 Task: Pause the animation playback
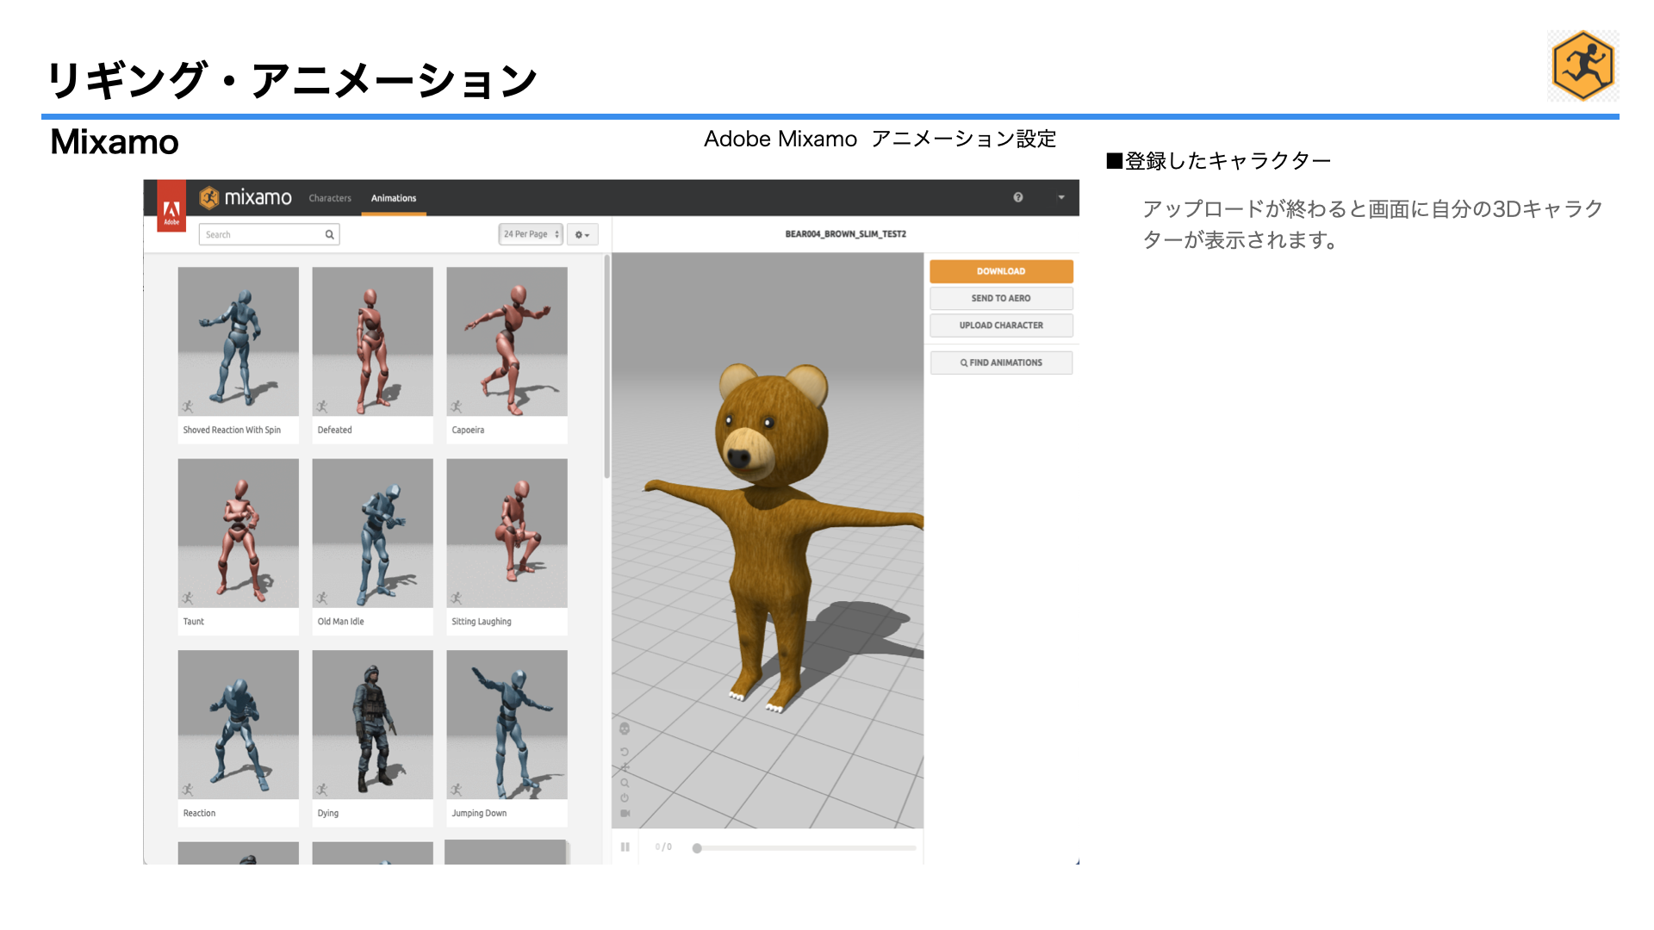[x=625, y=847]
